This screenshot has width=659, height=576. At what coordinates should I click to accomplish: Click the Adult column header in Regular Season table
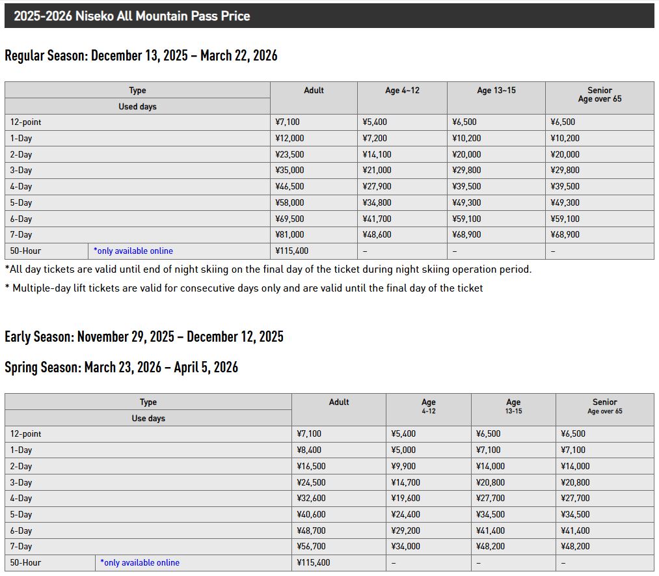[314, 90]
